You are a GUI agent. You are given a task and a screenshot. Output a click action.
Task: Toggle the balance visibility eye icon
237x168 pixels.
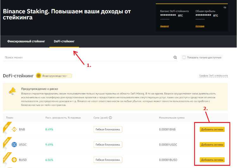(225, 7)
